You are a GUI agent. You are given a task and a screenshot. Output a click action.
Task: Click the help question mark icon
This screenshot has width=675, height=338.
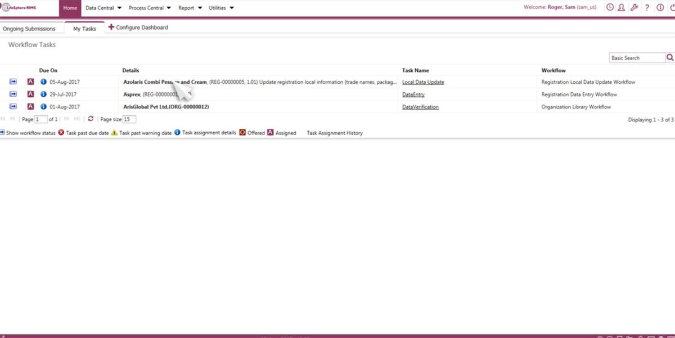647,8
